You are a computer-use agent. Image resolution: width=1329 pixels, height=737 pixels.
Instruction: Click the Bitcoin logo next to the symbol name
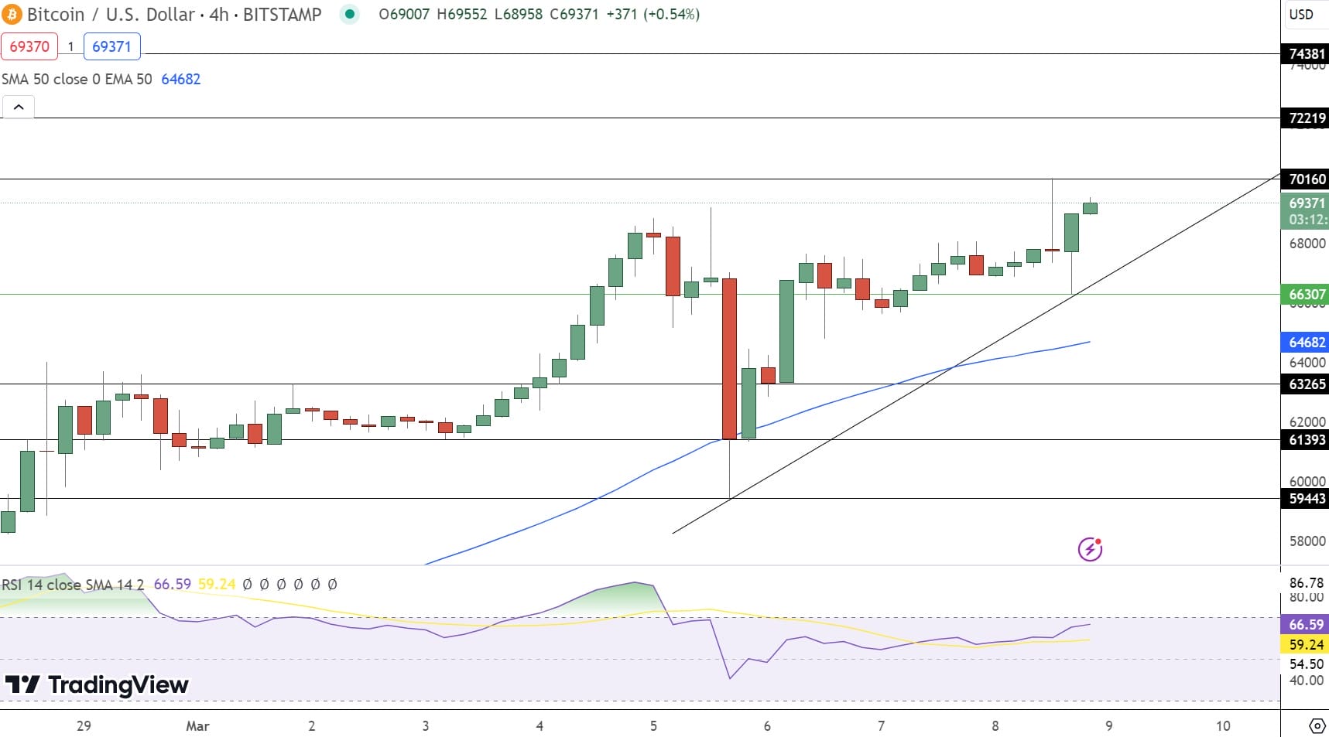(12, 14)
